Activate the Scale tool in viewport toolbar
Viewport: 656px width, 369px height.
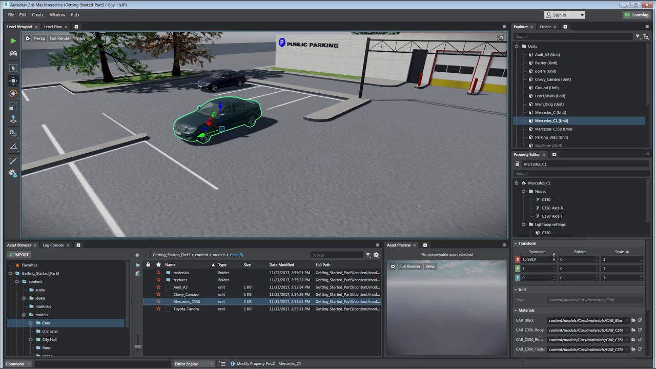click(x=13, y=107)
